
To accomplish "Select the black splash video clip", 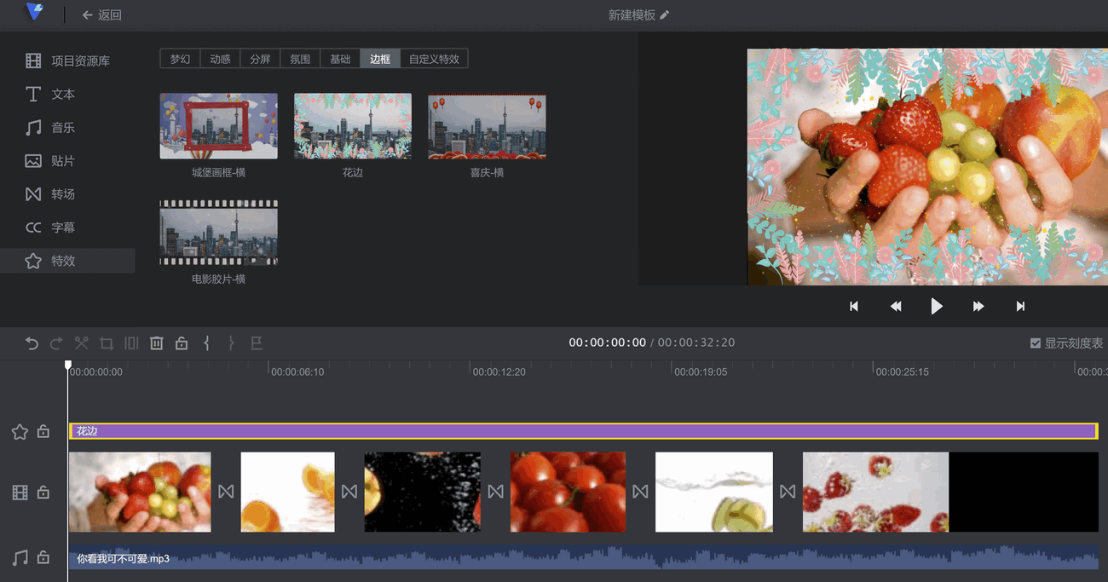I will click(x=423, y=492).
